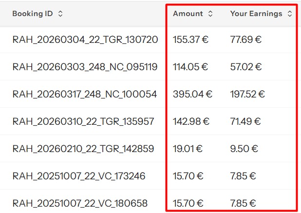Click the sort arrows beside Amount
This screenshot has height=213, width=301.
click(210, 14)
